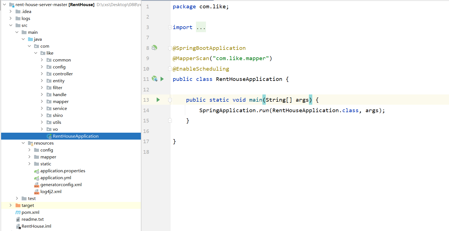Click the Spring bean gutter icon on line 8
The width and height of the screenshot is (449, 231).
click(154, 48)
